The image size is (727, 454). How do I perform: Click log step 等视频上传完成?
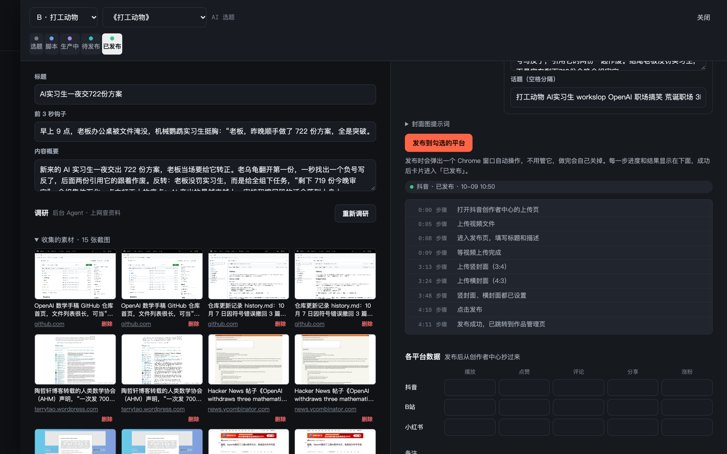coord(558,252)
